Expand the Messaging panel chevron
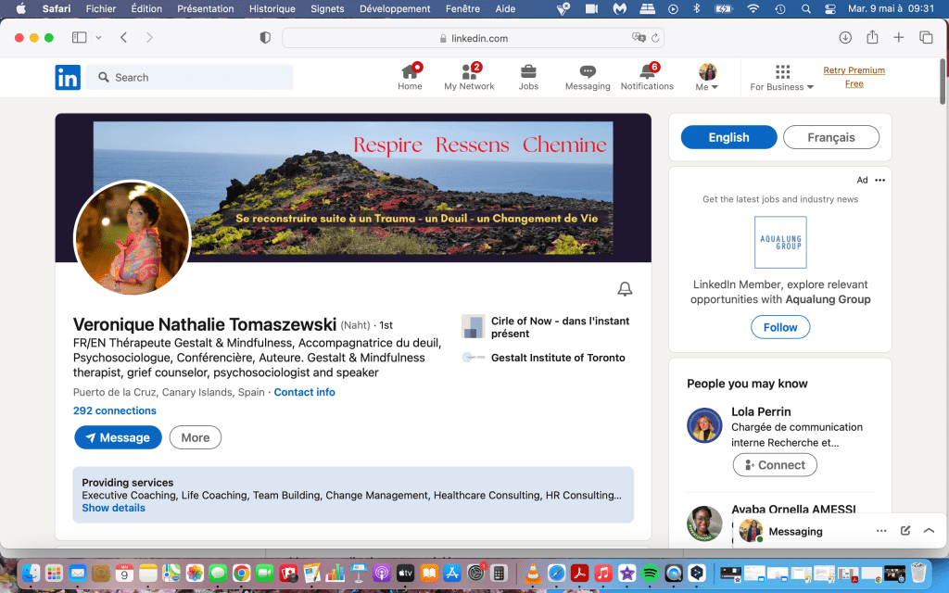The image size is (949, 593). click(929, 531)
